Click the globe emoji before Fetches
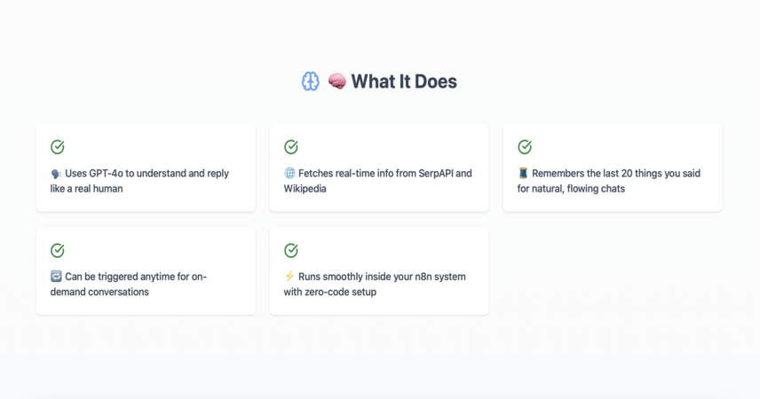 (x=289, y=174)
